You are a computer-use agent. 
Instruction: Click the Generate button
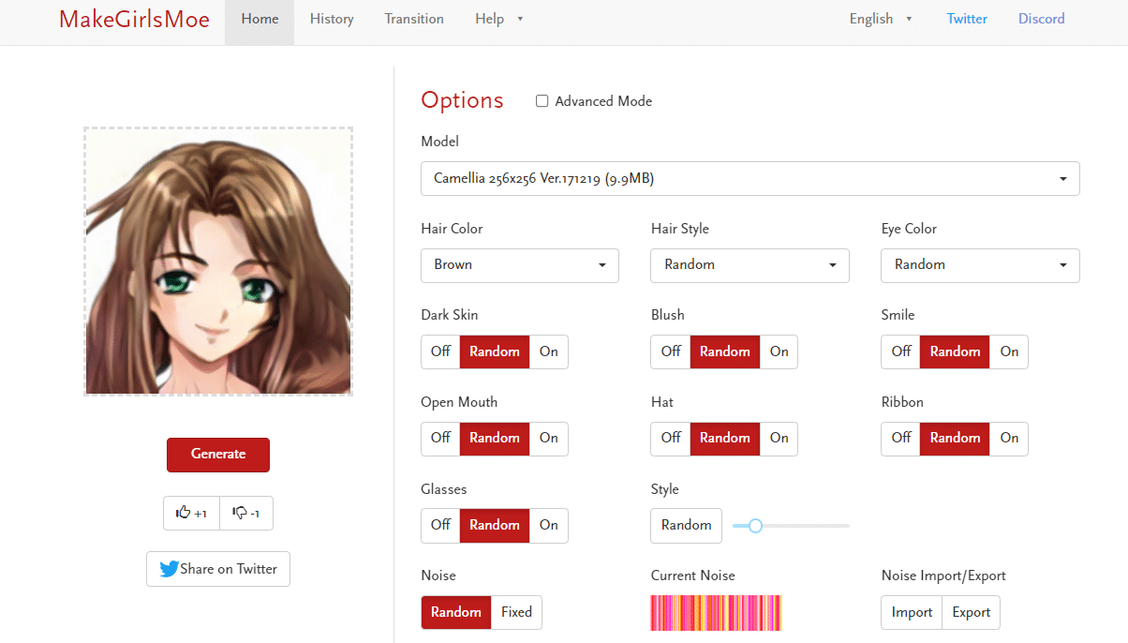click(x=217, y=455)
